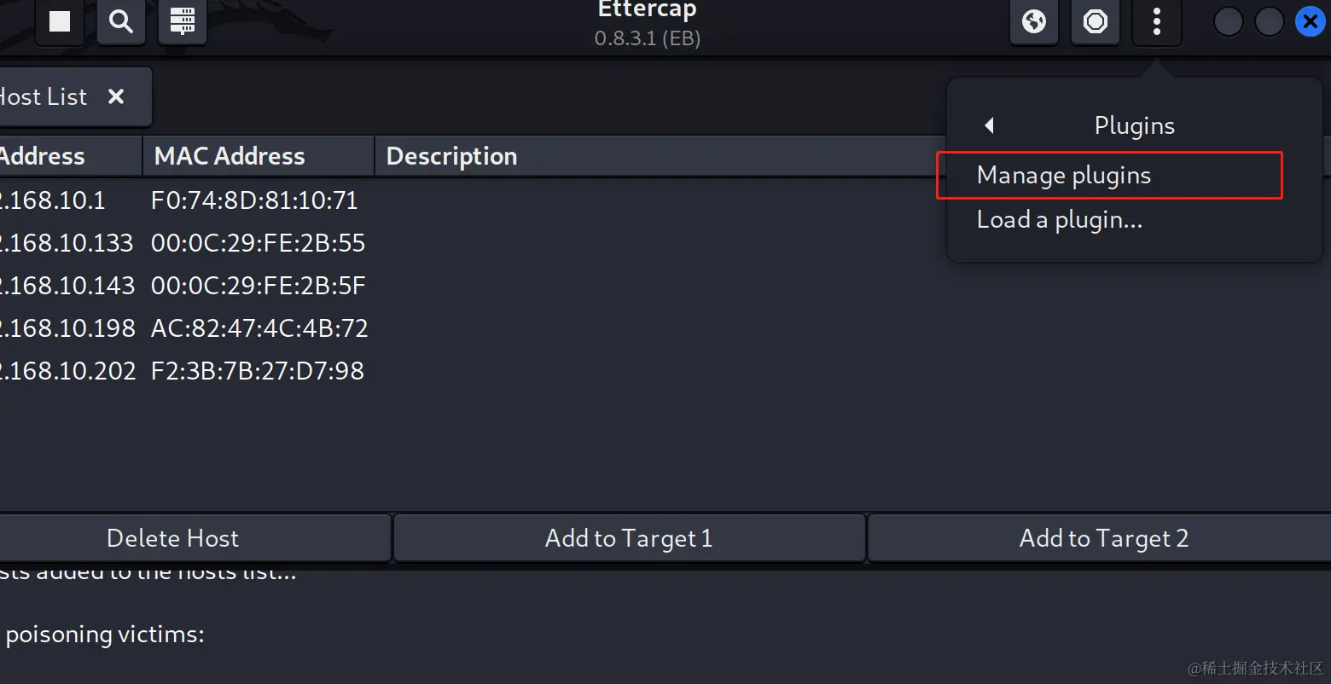
Task: Choose Load a plugin... option
Action: (1059, 220)
